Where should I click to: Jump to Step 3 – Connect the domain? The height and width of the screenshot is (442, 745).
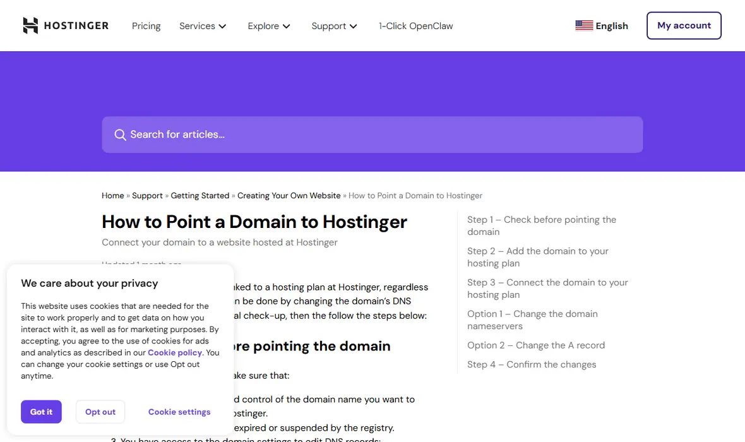[x=547, y=289]
